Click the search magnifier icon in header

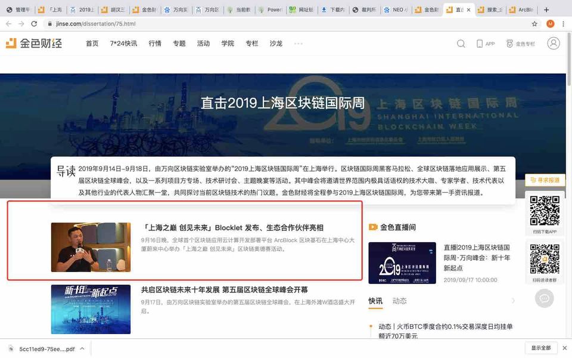(x=461, y=44)
